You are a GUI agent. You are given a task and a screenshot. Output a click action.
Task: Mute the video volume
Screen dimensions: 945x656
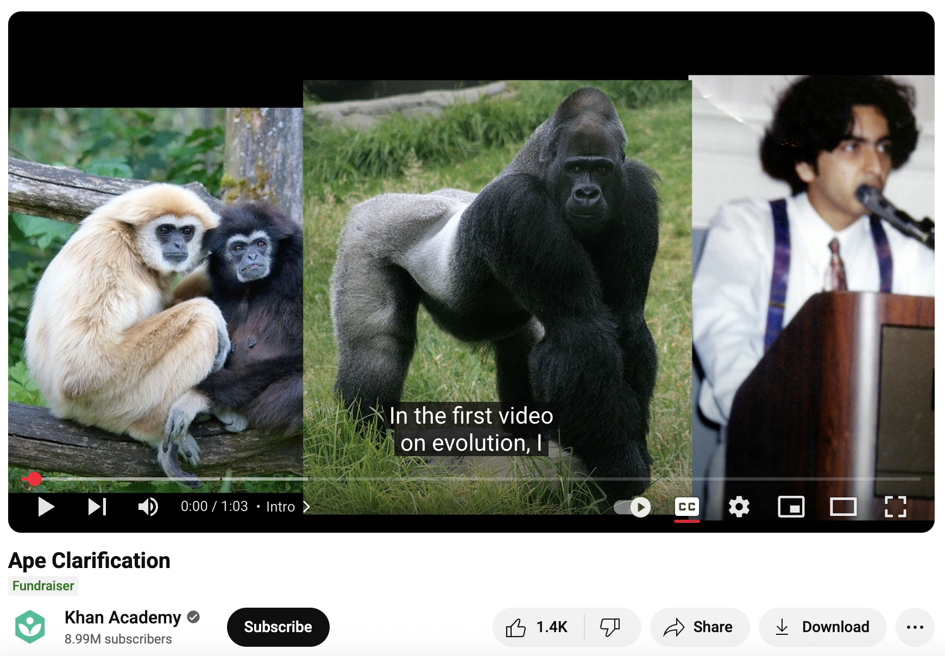point(147,507)
